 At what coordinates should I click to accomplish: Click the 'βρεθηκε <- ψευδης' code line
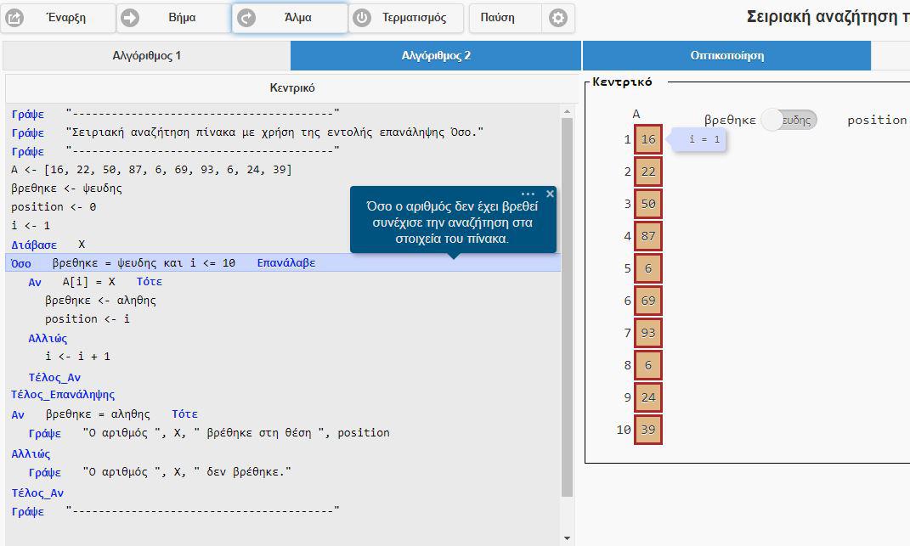(x=67, y=189)
